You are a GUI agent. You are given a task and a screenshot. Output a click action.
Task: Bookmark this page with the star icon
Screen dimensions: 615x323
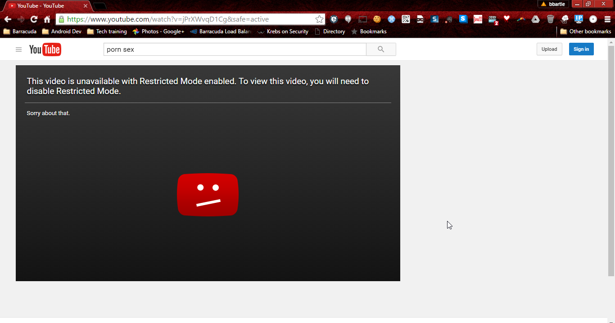coord(319,19)
